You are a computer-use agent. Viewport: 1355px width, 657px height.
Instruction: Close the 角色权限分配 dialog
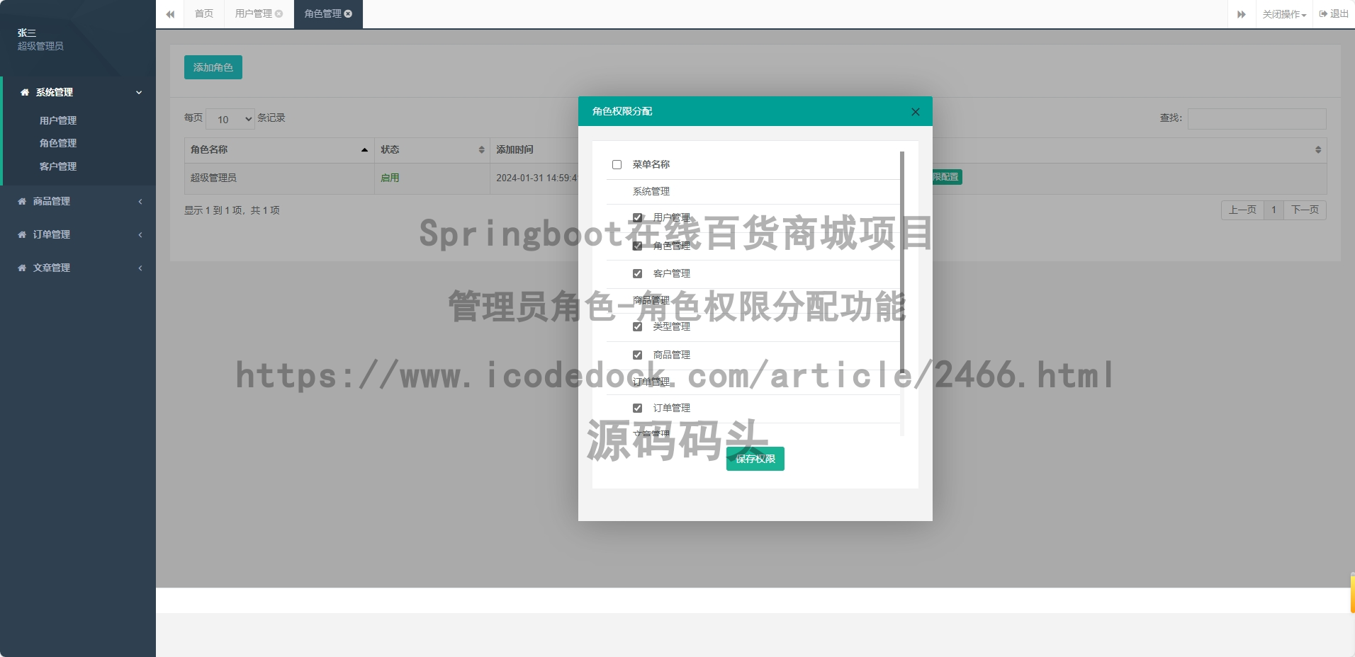(x=916, y=112)
